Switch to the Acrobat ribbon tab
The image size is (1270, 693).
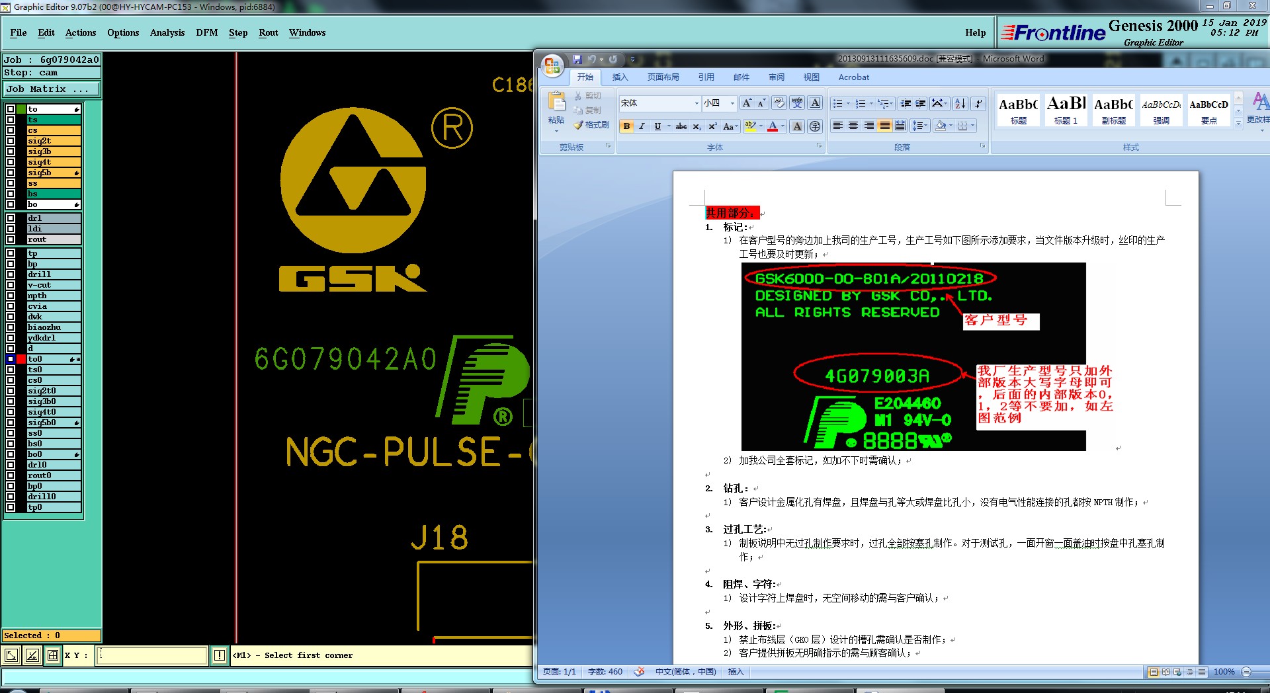coord(854,77)
